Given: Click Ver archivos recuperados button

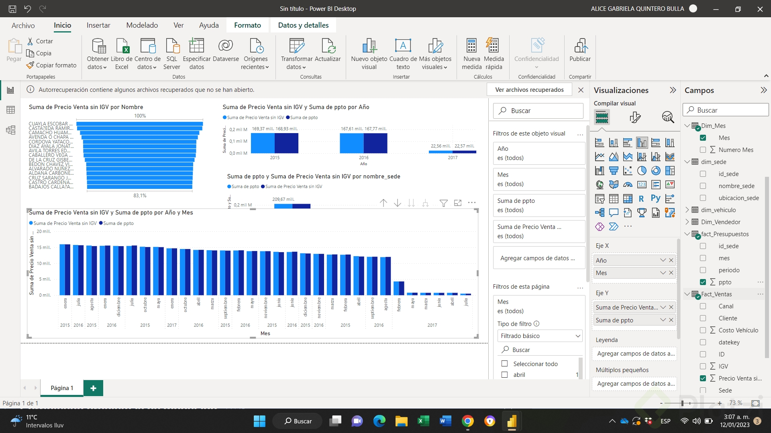Looking at the screenshot, I should point(529,90).
